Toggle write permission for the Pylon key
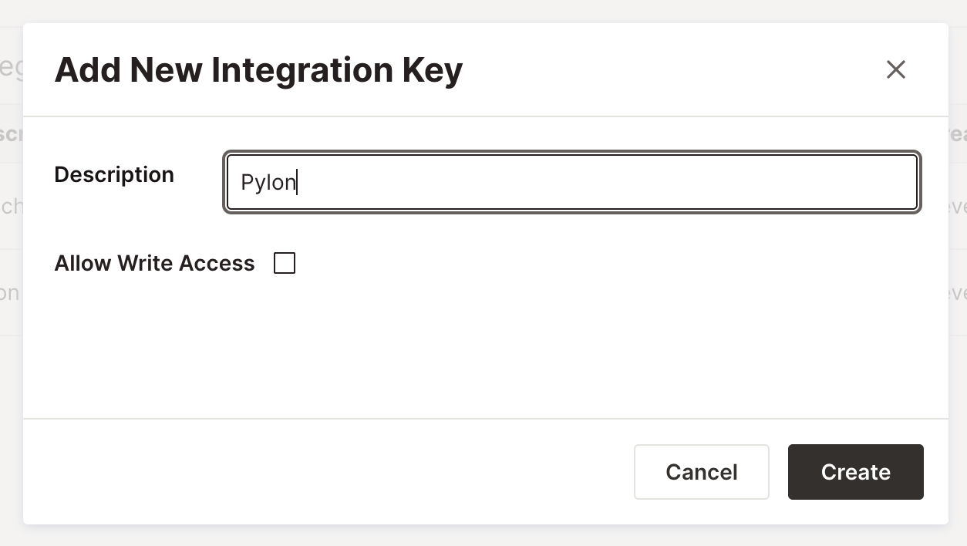967x546 pixels. 285,264
